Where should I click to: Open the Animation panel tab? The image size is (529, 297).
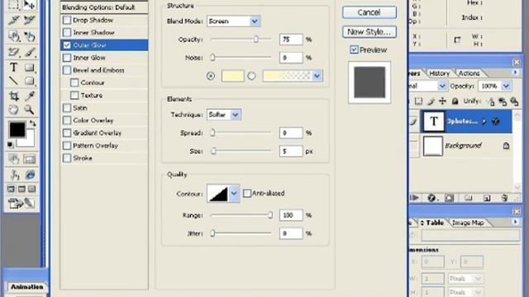tap(26, 287)
